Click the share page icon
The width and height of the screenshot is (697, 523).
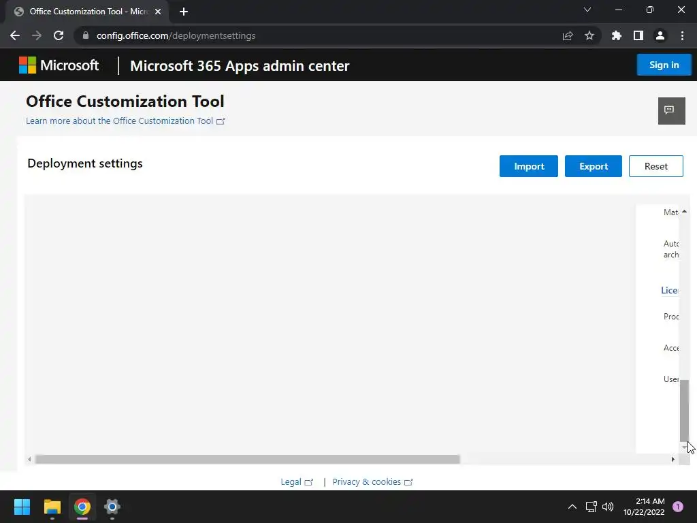tap(568, 35)
